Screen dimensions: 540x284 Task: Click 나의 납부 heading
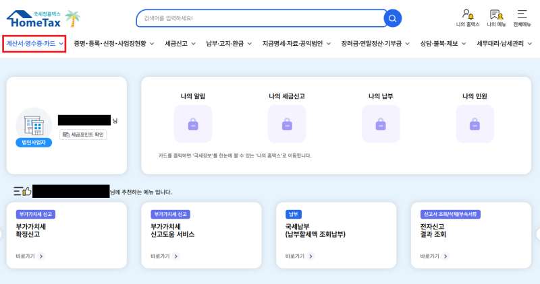pos(381,96)
